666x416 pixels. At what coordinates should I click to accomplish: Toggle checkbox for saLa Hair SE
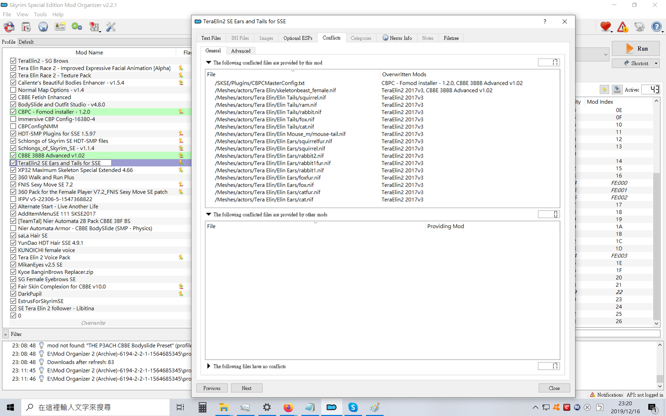pos(13,236)
